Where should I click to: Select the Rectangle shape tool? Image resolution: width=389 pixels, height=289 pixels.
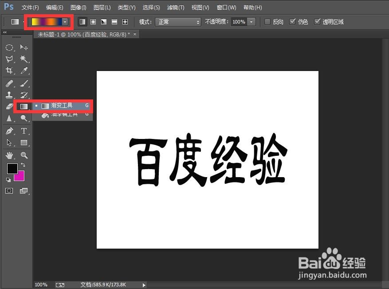click(24, 143)
